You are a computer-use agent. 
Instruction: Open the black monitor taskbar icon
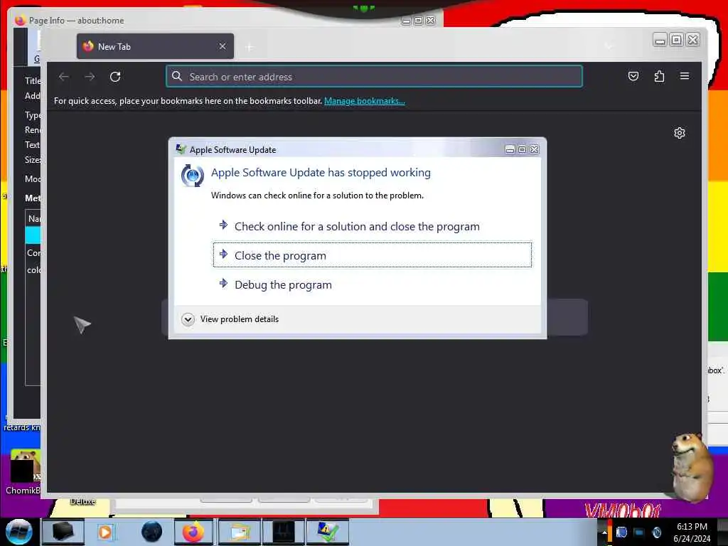tap(283, 532)
